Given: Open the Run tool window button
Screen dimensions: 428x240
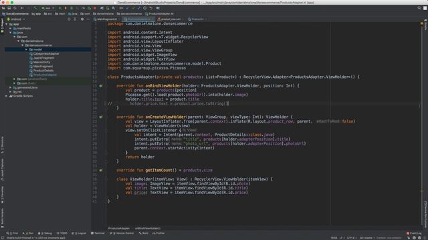Looking at the screenshot, I should tap(28, 233).
